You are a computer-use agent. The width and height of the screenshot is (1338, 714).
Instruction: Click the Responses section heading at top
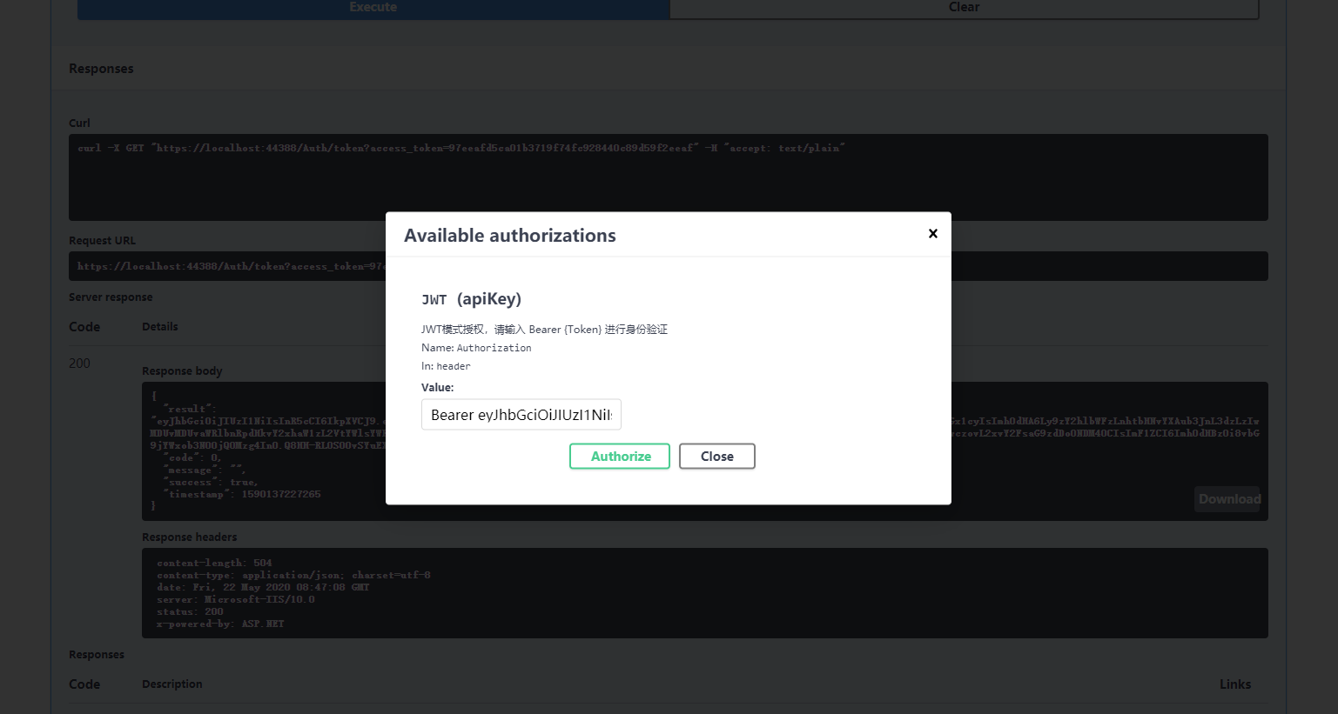101,69
